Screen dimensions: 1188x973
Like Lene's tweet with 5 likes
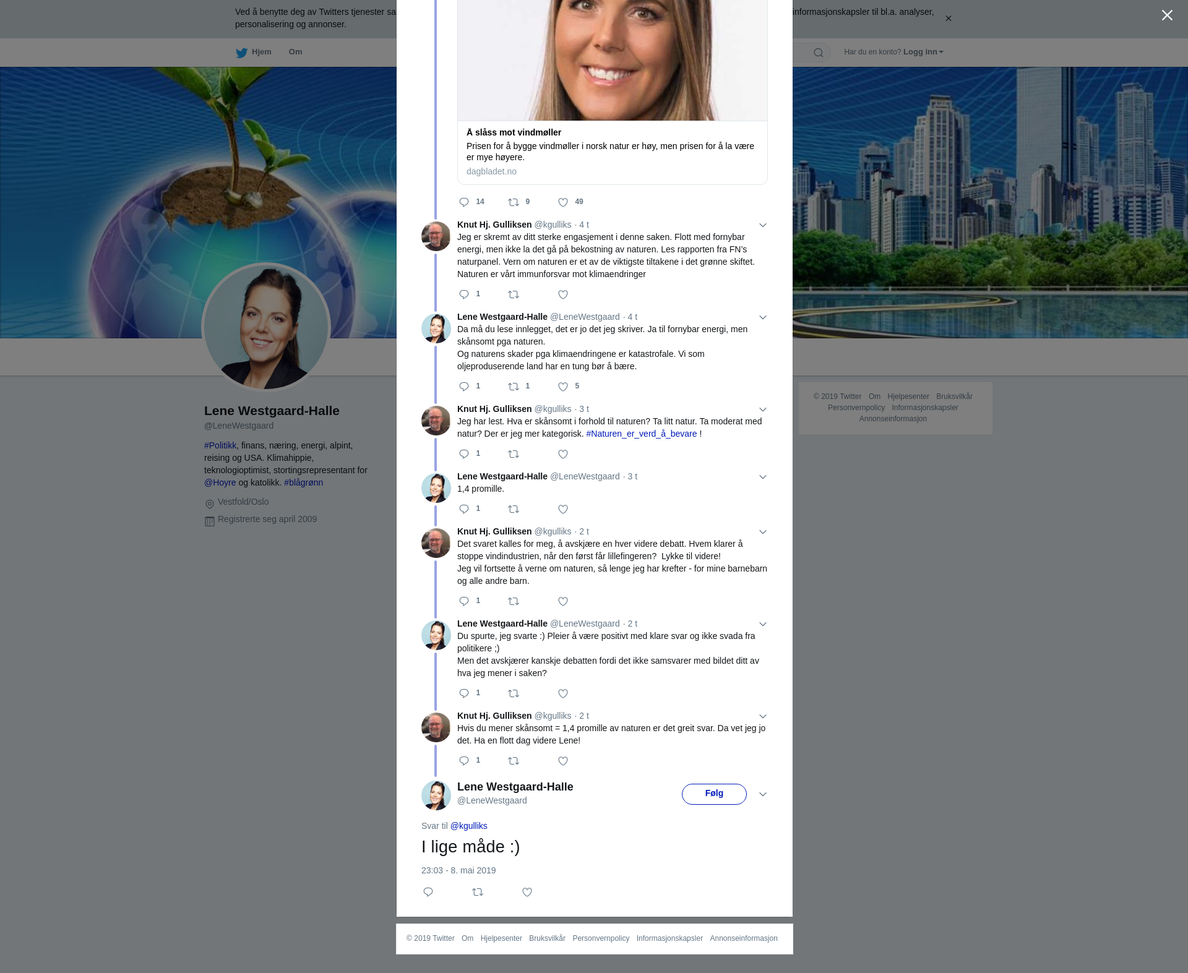[x=563, y=387]
